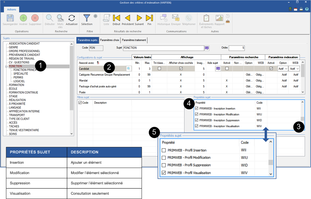Screen dimensions: 311x199
Task: Show the Liste of search results
Action: coord(106,18)
